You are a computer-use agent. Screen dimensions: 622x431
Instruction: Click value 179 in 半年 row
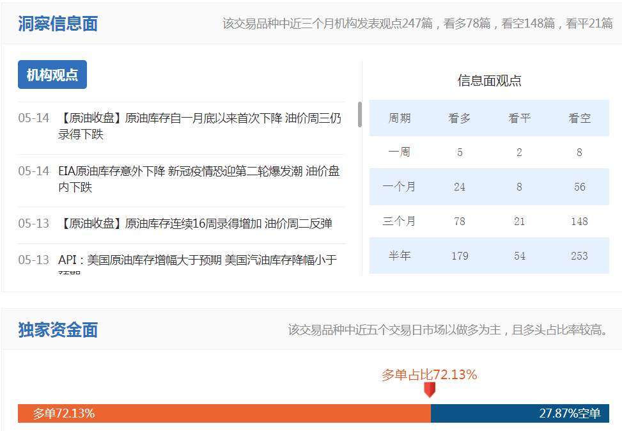point(460,256)
